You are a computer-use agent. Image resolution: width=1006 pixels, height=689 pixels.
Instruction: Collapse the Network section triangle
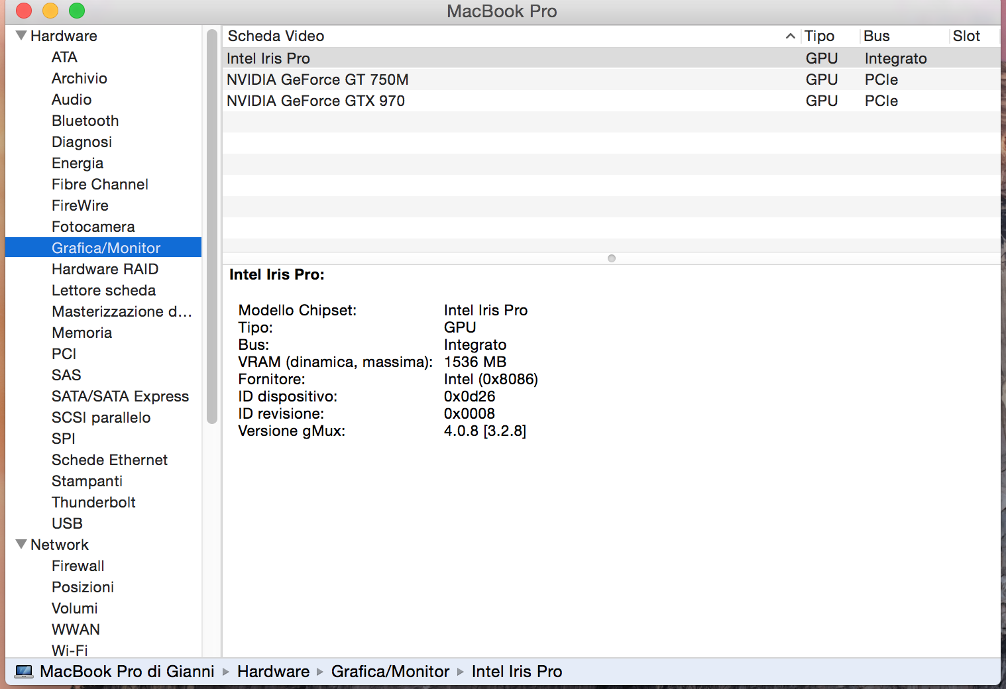coord(21,544)
